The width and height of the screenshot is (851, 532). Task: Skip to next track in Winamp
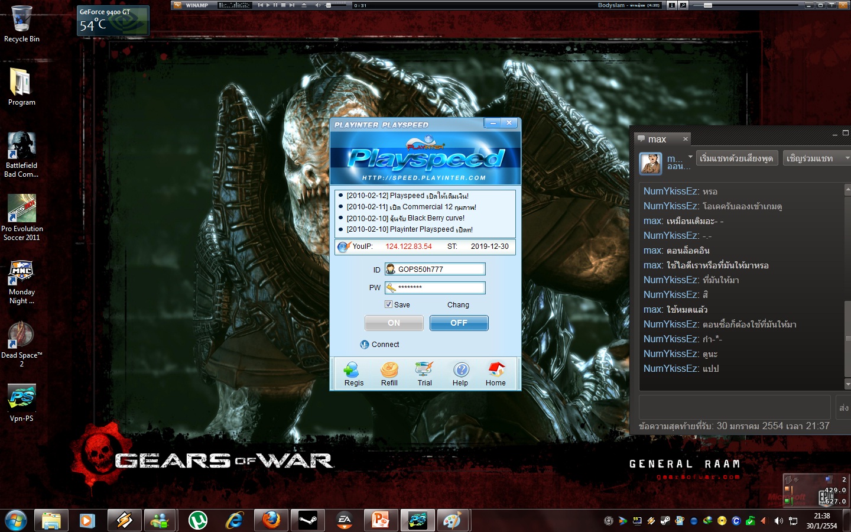[292, 5]
